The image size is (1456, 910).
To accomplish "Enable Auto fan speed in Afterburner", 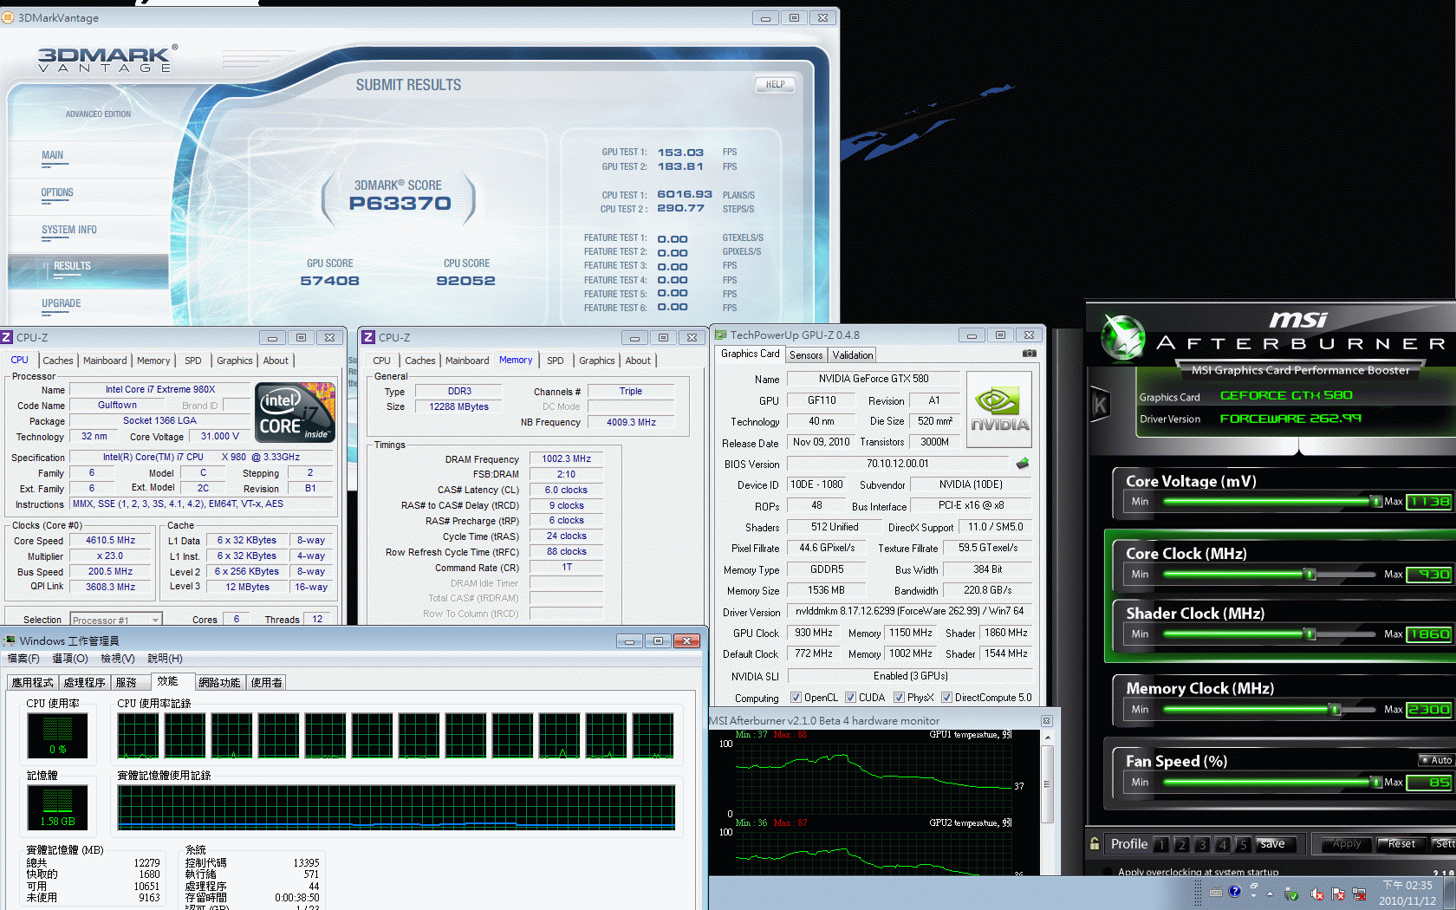I will pos(1435,760).
